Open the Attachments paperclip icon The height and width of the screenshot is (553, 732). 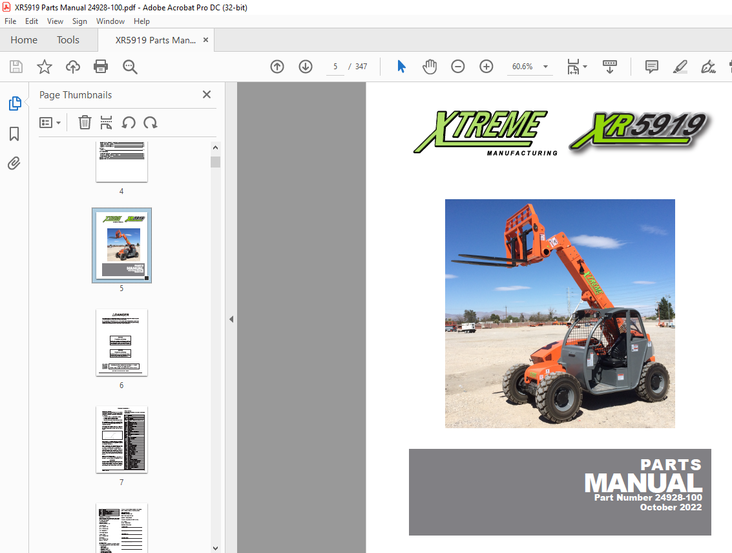click(14, 163)
